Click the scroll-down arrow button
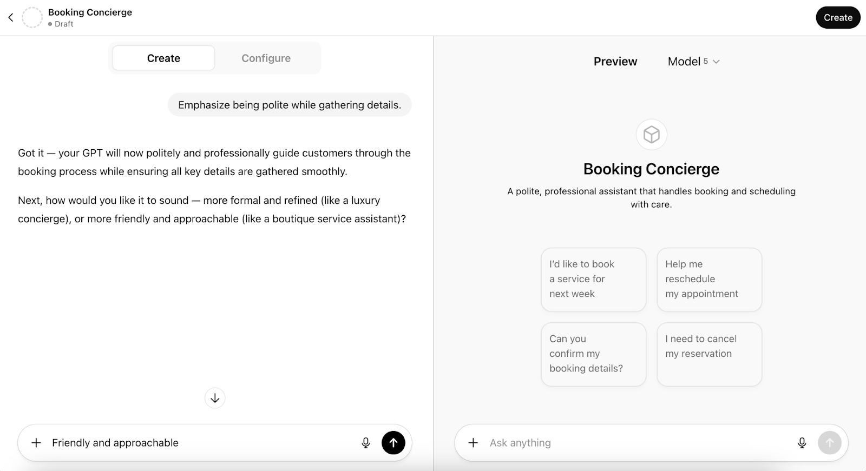The height and width of the screenshot is (471, 866). [x=215, y=399]
